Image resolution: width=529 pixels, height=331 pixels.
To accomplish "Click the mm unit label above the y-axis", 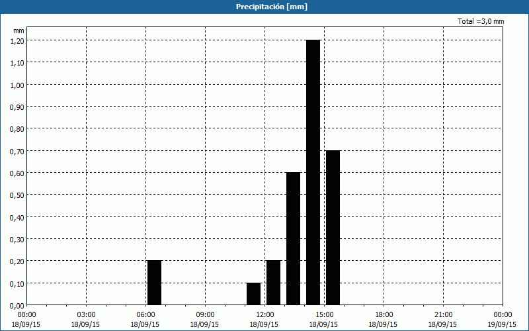I will click(19, 30).
